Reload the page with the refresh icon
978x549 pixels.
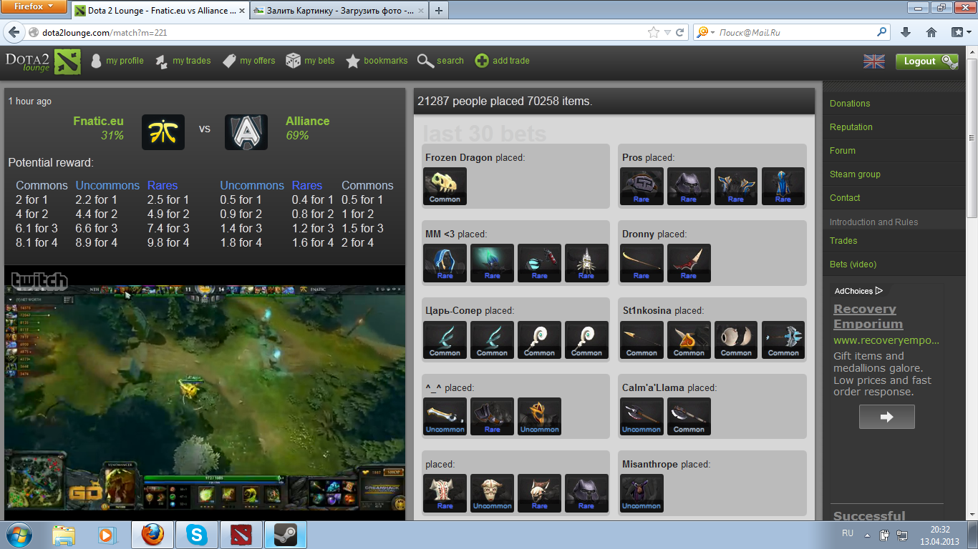pos(680,32)
